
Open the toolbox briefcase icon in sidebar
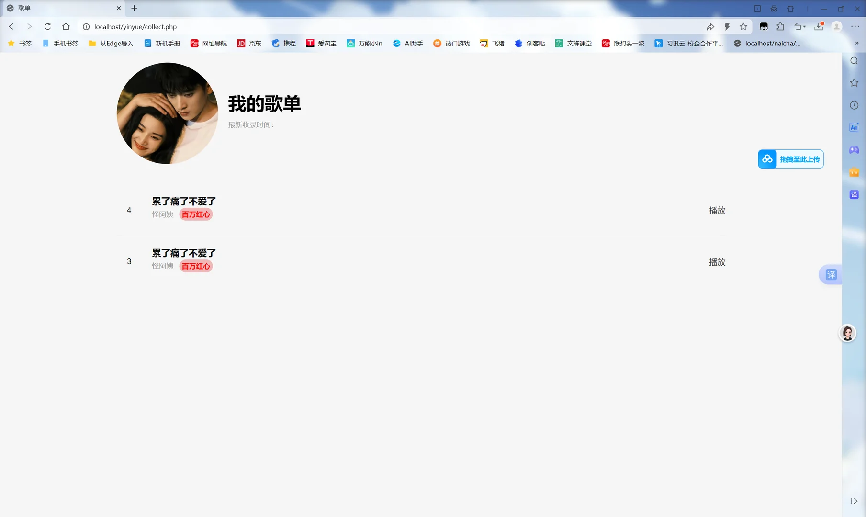tap(854, 172)
